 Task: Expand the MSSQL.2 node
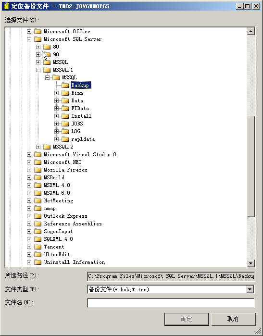(38, 147)
